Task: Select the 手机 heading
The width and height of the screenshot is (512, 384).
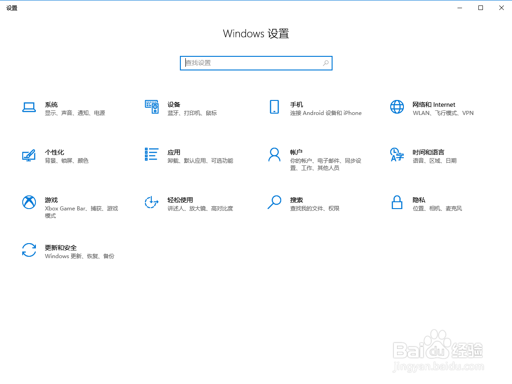Action: 297,105
